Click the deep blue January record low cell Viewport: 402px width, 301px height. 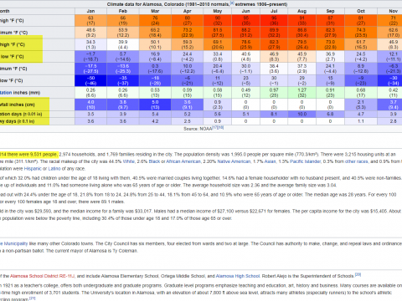pos(90,80)
